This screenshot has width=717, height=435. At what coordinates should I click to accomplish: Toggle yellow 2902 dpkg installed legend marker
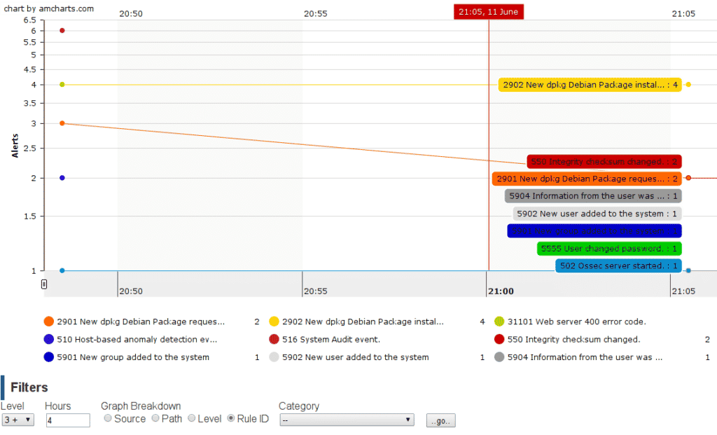pyautogui.click(x=274, y=322)
